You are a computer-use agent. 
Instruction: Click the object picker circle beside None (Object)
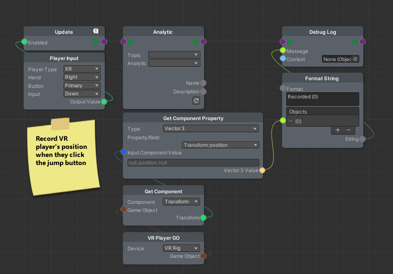355,59
